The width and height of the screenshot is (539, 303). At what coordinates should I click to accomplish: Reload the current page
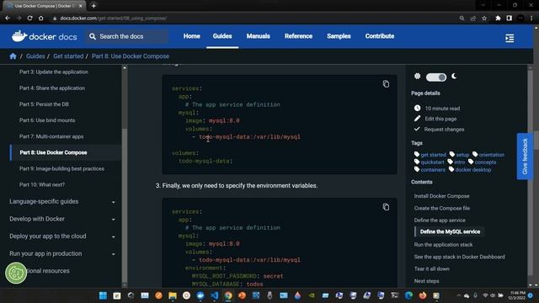click(30, 19)
